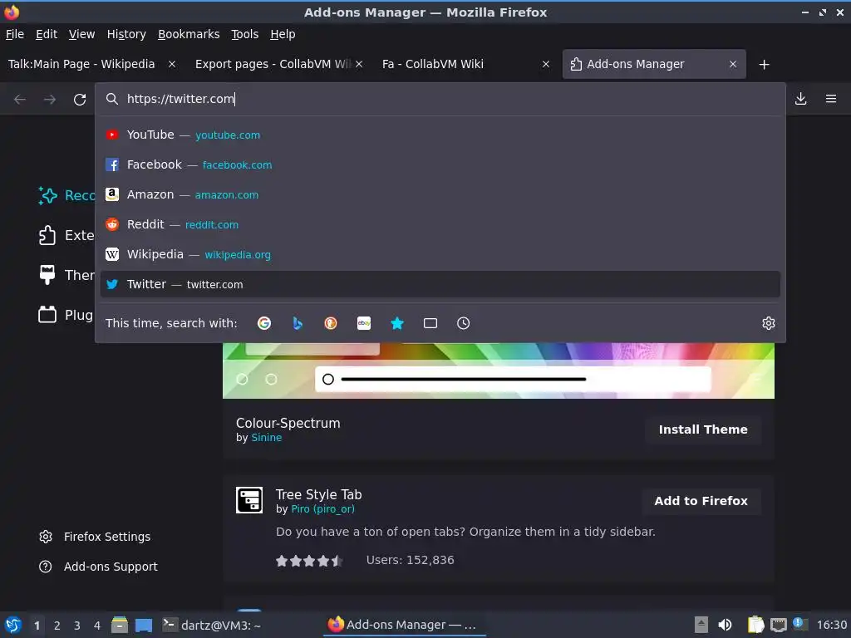Select the Wikipedia suggestion
The width and height of the screenshot is (851, 638).
pyautogui.click(x=440, y=254)
